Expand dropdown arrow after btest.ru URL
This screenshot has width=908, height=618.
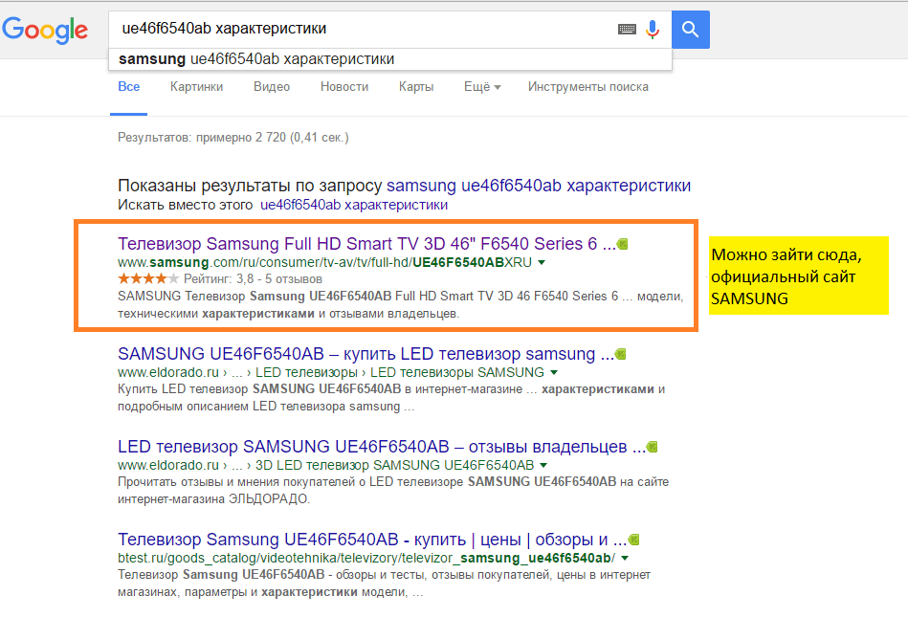click(x=624, y=559)
